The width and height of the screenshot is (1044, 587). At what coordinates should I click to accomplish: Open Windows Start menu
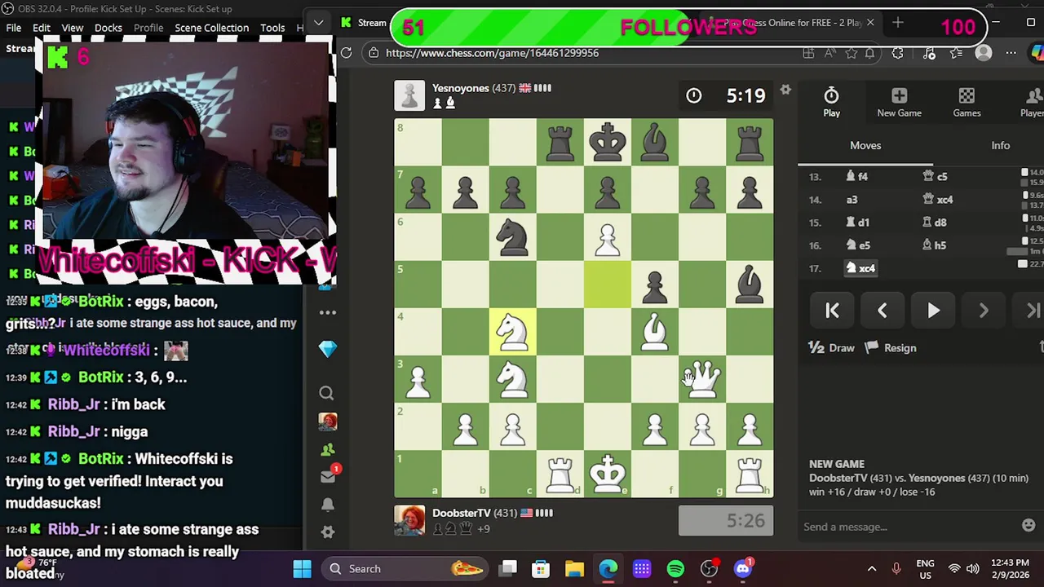[302, 568]
